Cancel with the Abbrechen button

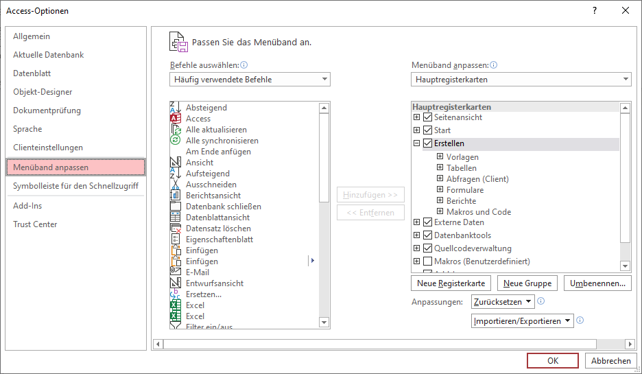pos(610,360)
